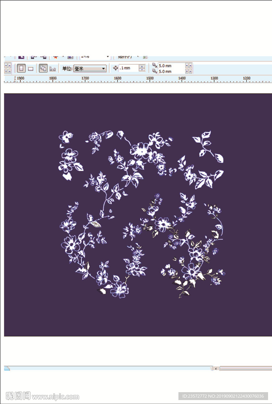Click the nudge distance field showing .1 mm
The image size is (272, 404).
129,68
